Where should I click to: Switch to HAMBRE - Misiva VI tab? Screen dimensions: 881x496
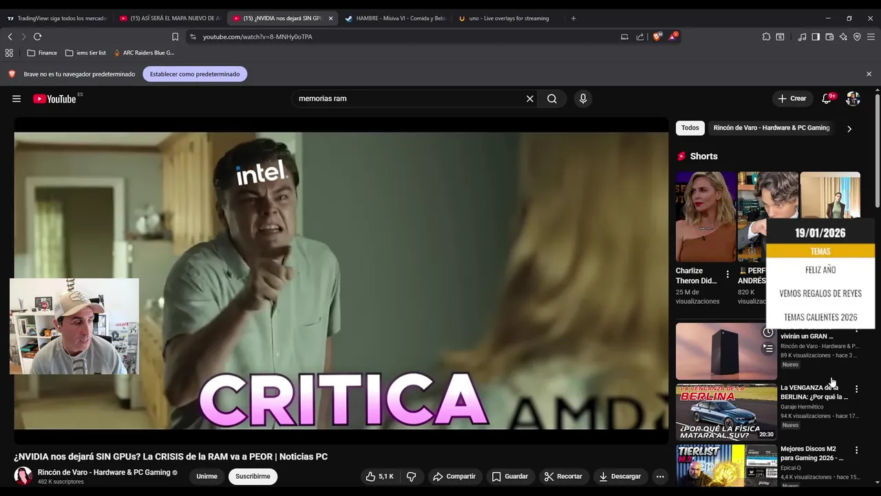[396, 19]
